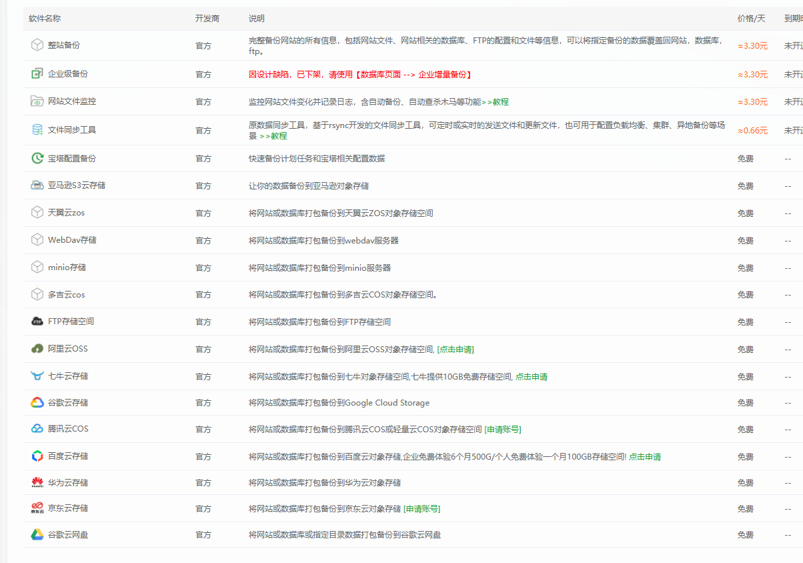Click the ≈3.30元 price of 整站备份

[x=752, y=46]
